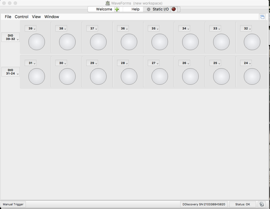Open the Control menu

22,17
